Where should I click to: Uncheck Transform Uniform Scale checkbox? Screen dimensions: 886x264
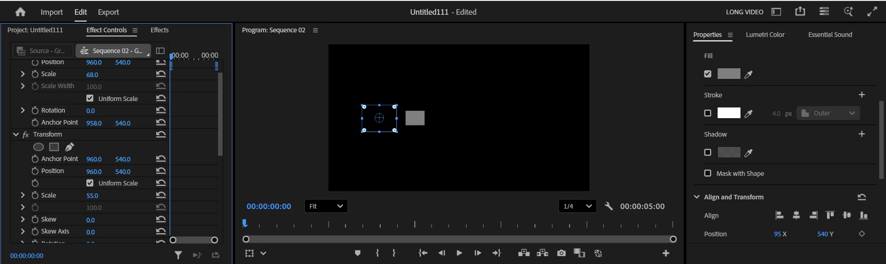[x=90, y=183]
